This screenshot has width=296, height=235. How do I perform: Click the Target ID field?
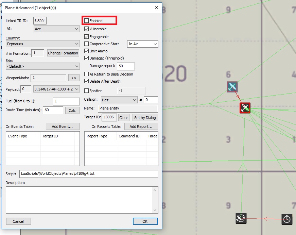point(109,117)
